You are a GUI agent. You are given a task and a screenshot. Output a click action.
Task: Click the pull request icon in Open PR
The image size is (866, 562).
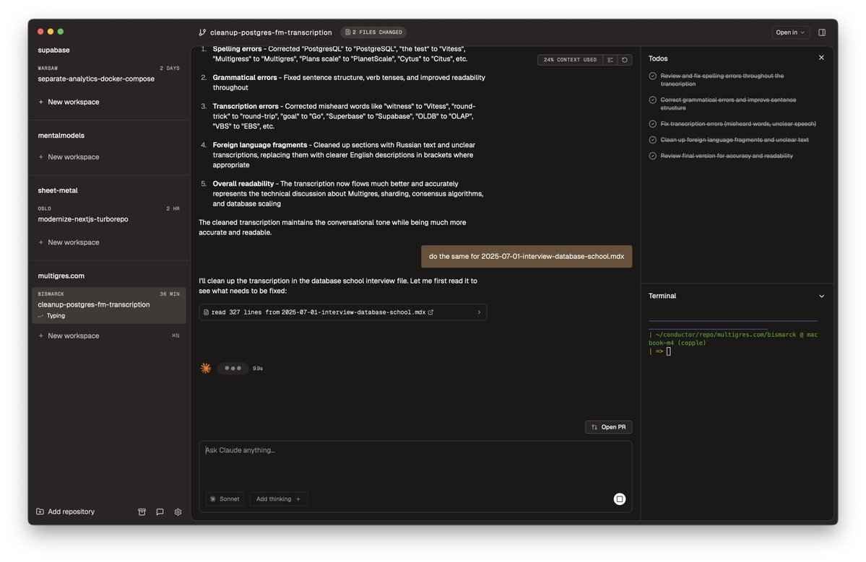pos(594,427)
